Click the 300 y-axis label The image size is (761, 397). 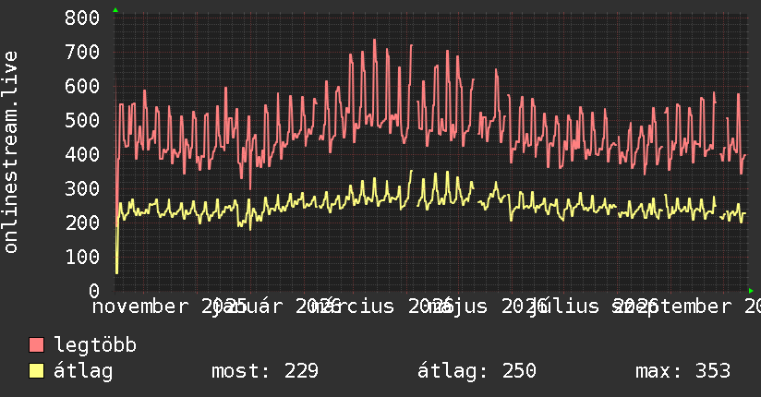pos(82,188)
